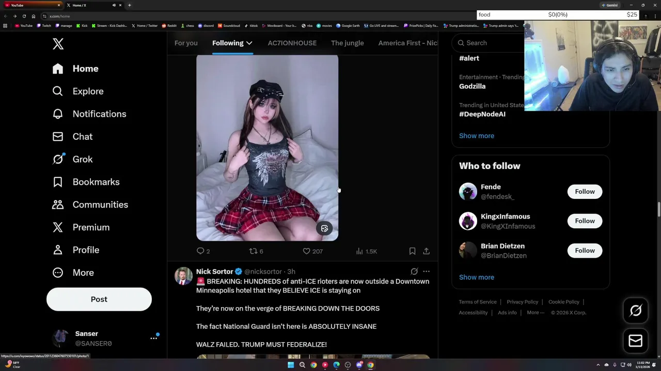Image resolution: width=661 pixels, height=371 pixels.
Task: Open the Privacy Policy link
Action: [x=523, y=302]
